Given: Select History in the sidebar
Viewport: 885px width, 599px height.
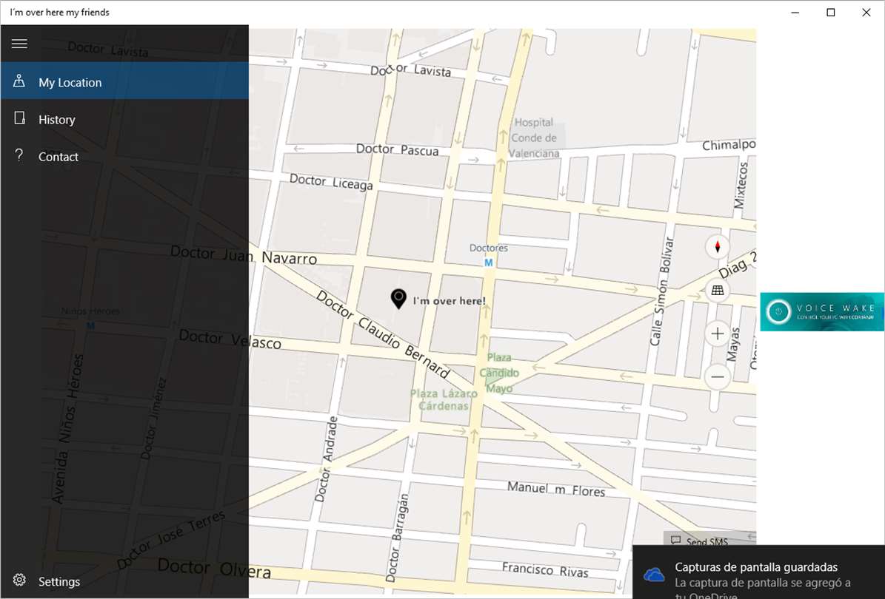Looking at the screenshot, I should point(124,119).
